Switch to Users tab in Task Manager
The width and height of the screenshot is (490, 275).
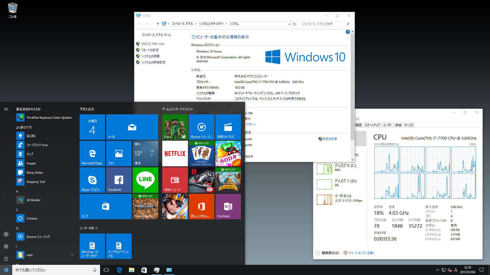coord(387,125)
